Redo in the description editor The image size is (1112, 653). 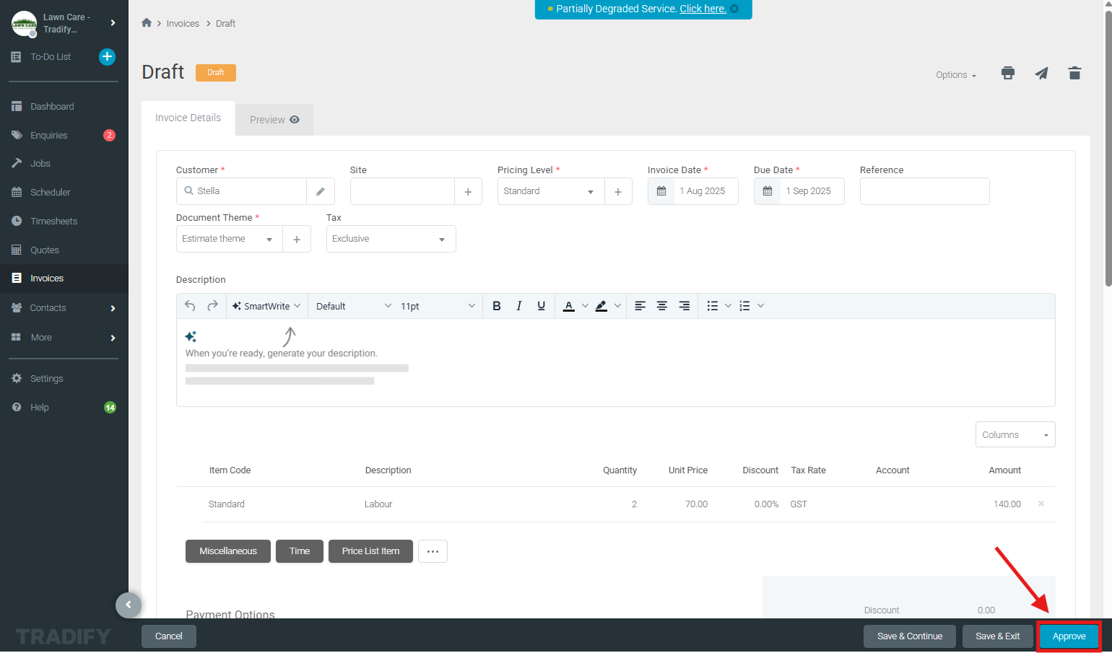tap(212, 306)
